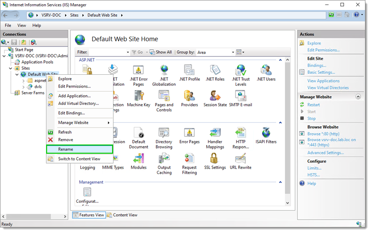The height and width of the screenshot is (232, 370).
Task: Open the SSL Settings feature icon
Action: pos(215,161)
